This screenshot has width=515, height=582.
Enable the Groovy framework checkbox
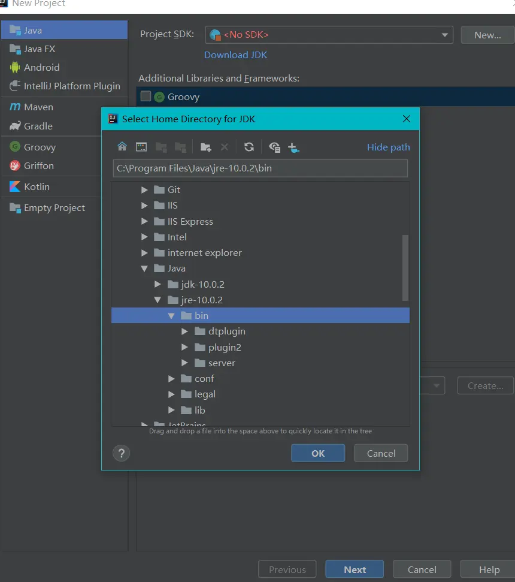point(146,97)
